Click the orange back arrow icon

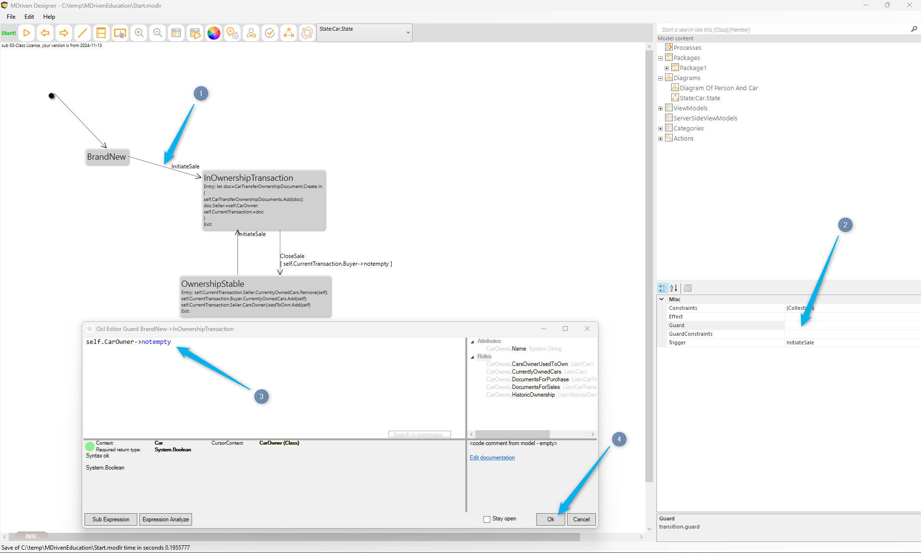tap(45, 33)
